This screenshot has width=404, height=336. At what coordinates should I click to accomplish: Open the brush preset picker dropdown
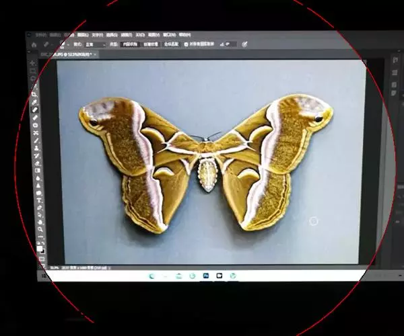tap(66, 44)
